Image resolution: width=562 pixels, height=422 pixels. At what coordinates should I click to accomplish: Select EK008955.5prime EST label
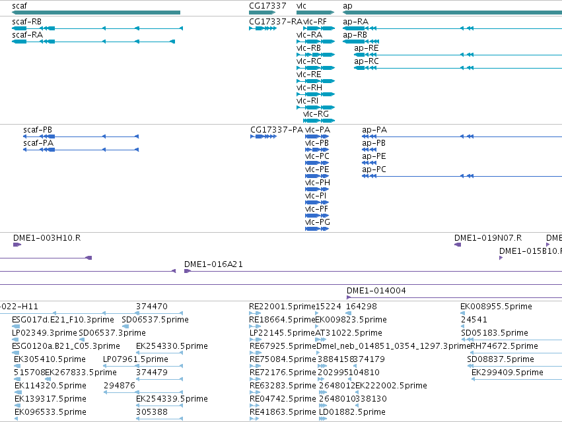(497, 307)
